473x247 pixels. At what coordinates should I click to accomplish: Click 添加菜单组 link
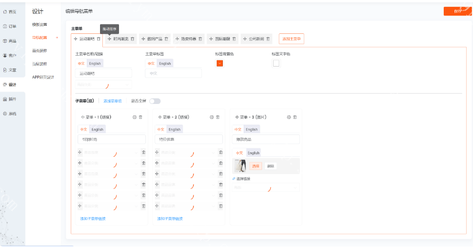(x=113, y=101)
